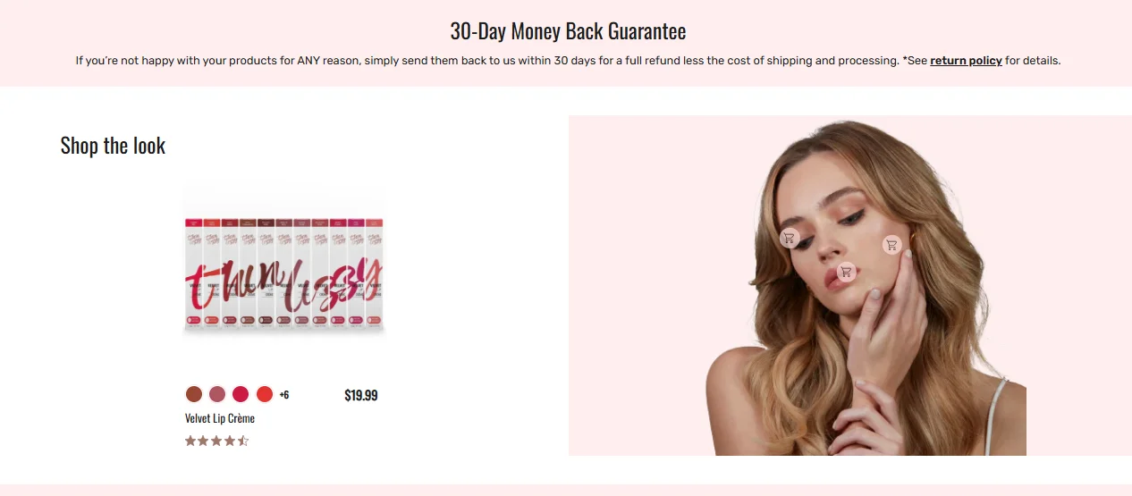Select the brown lip shade swatch
This screenshot has width=1132, height=496.
194,394
